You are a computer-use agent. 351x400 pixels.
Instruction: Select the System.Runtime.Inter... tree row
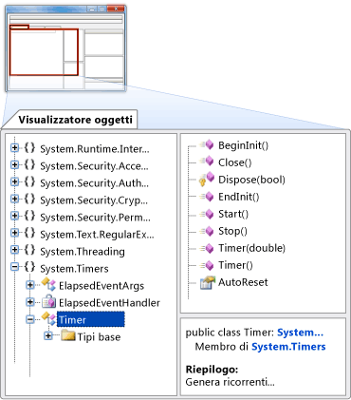(95, 149)
